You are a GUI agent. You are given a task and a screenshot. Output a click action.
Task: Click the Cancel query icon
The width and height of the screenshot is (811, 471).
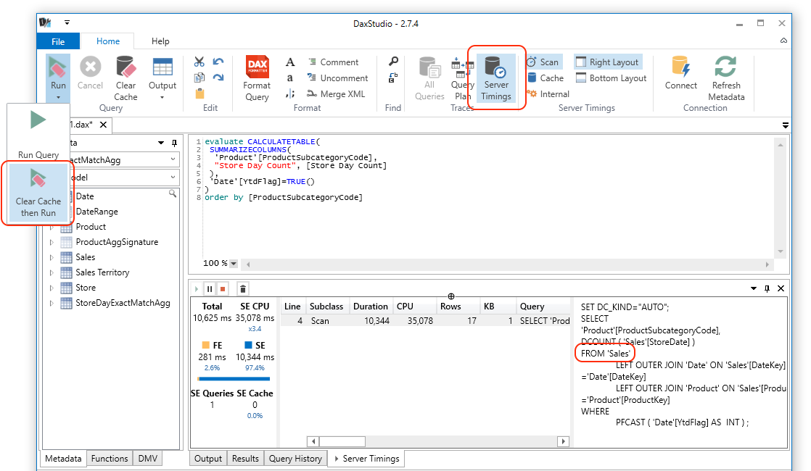pos(90,67)
